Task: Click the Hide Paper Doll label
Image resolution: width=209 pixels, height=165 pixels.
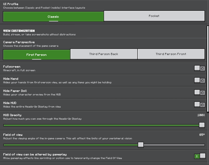Action: [x=15, y=91]
